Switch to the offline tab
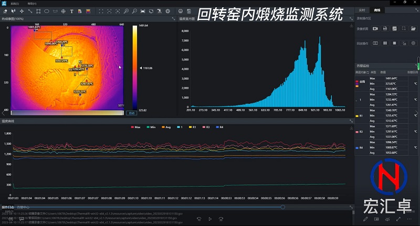This screenshot has width=420, height=226. coord(377,10)
